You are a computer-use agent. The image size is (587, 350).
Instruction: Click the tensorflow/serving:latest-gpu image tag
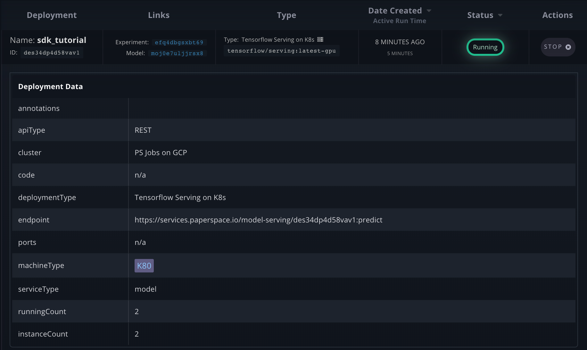click(x=281, y=51)
